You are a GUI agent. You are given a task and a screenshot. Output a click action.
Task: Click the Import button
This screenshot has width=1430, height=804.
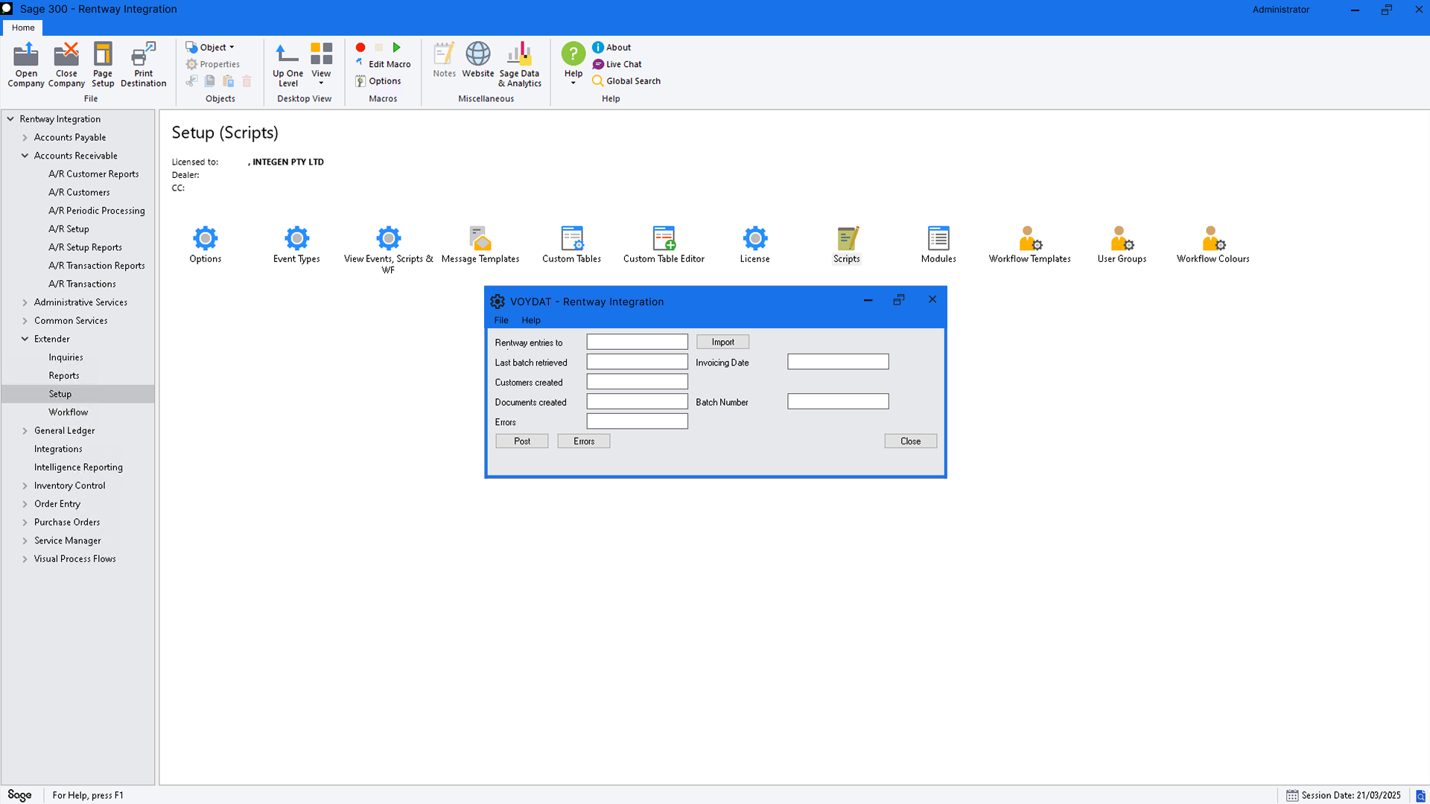pyautogui.click(x=722, y=342)
